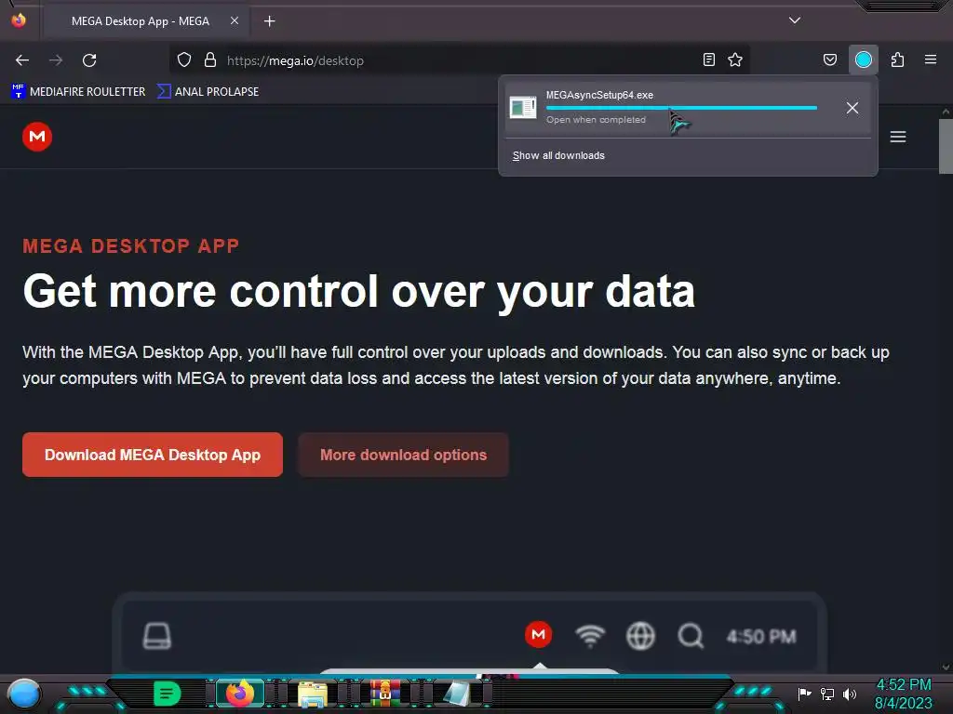Bookmark this page with the star icon

(735, 59)
